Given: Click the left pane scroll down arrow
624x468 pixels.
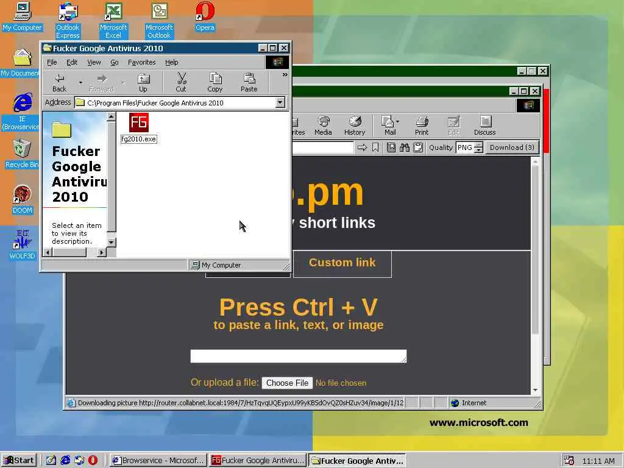Looking at the screenshot, I should tap(112, 242).
